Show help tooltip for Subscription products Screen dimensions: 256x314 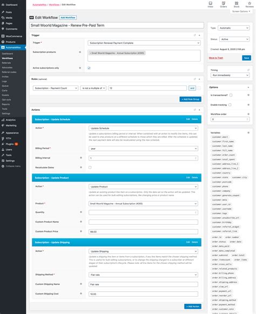[80, 52]
